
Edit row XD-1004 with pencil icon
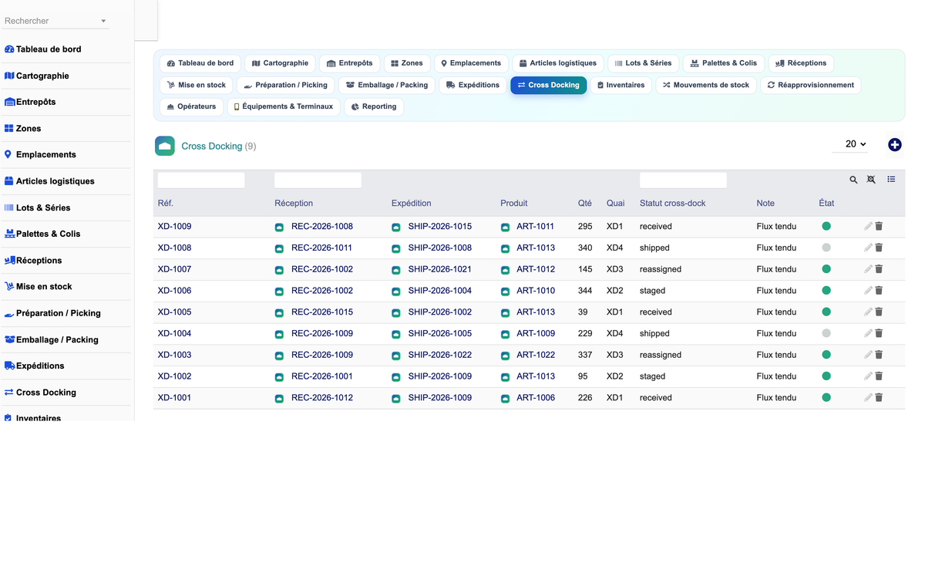click(868, 333)
